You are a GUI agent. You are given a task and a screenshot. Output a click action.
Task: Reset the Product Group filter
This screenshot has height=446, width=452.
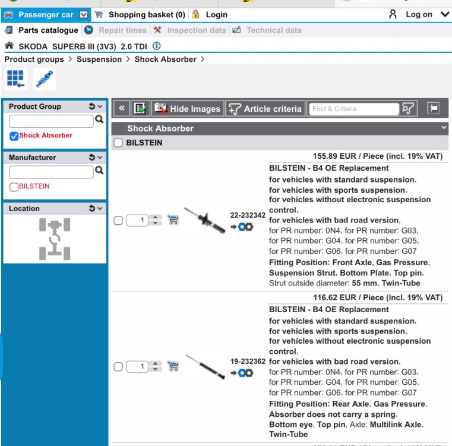click(x=92, y=106)
